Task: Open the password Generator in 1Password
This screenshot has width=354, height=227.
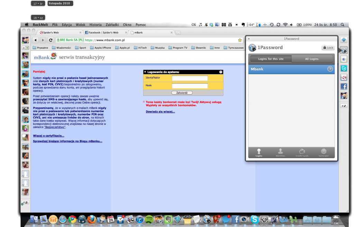Action: coord(324,152)
